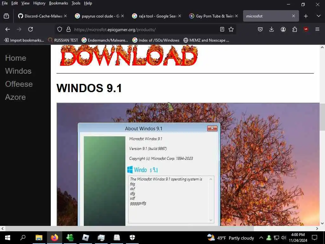The height and width of the screenshot is (244, 325).
Task: Open Index of /ISOs/Windows bookmark
Action: click(156, 40)
